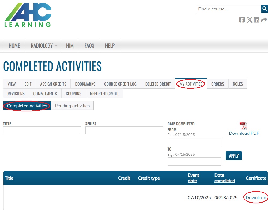
Task: Click the Title filter input field
Action: pos(42,131)
